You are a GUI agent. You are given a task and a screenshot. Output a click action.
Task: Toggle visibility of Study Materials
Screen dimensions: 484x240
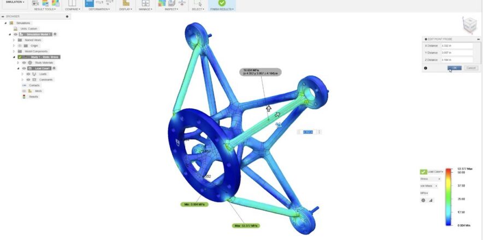coord(24,63)
